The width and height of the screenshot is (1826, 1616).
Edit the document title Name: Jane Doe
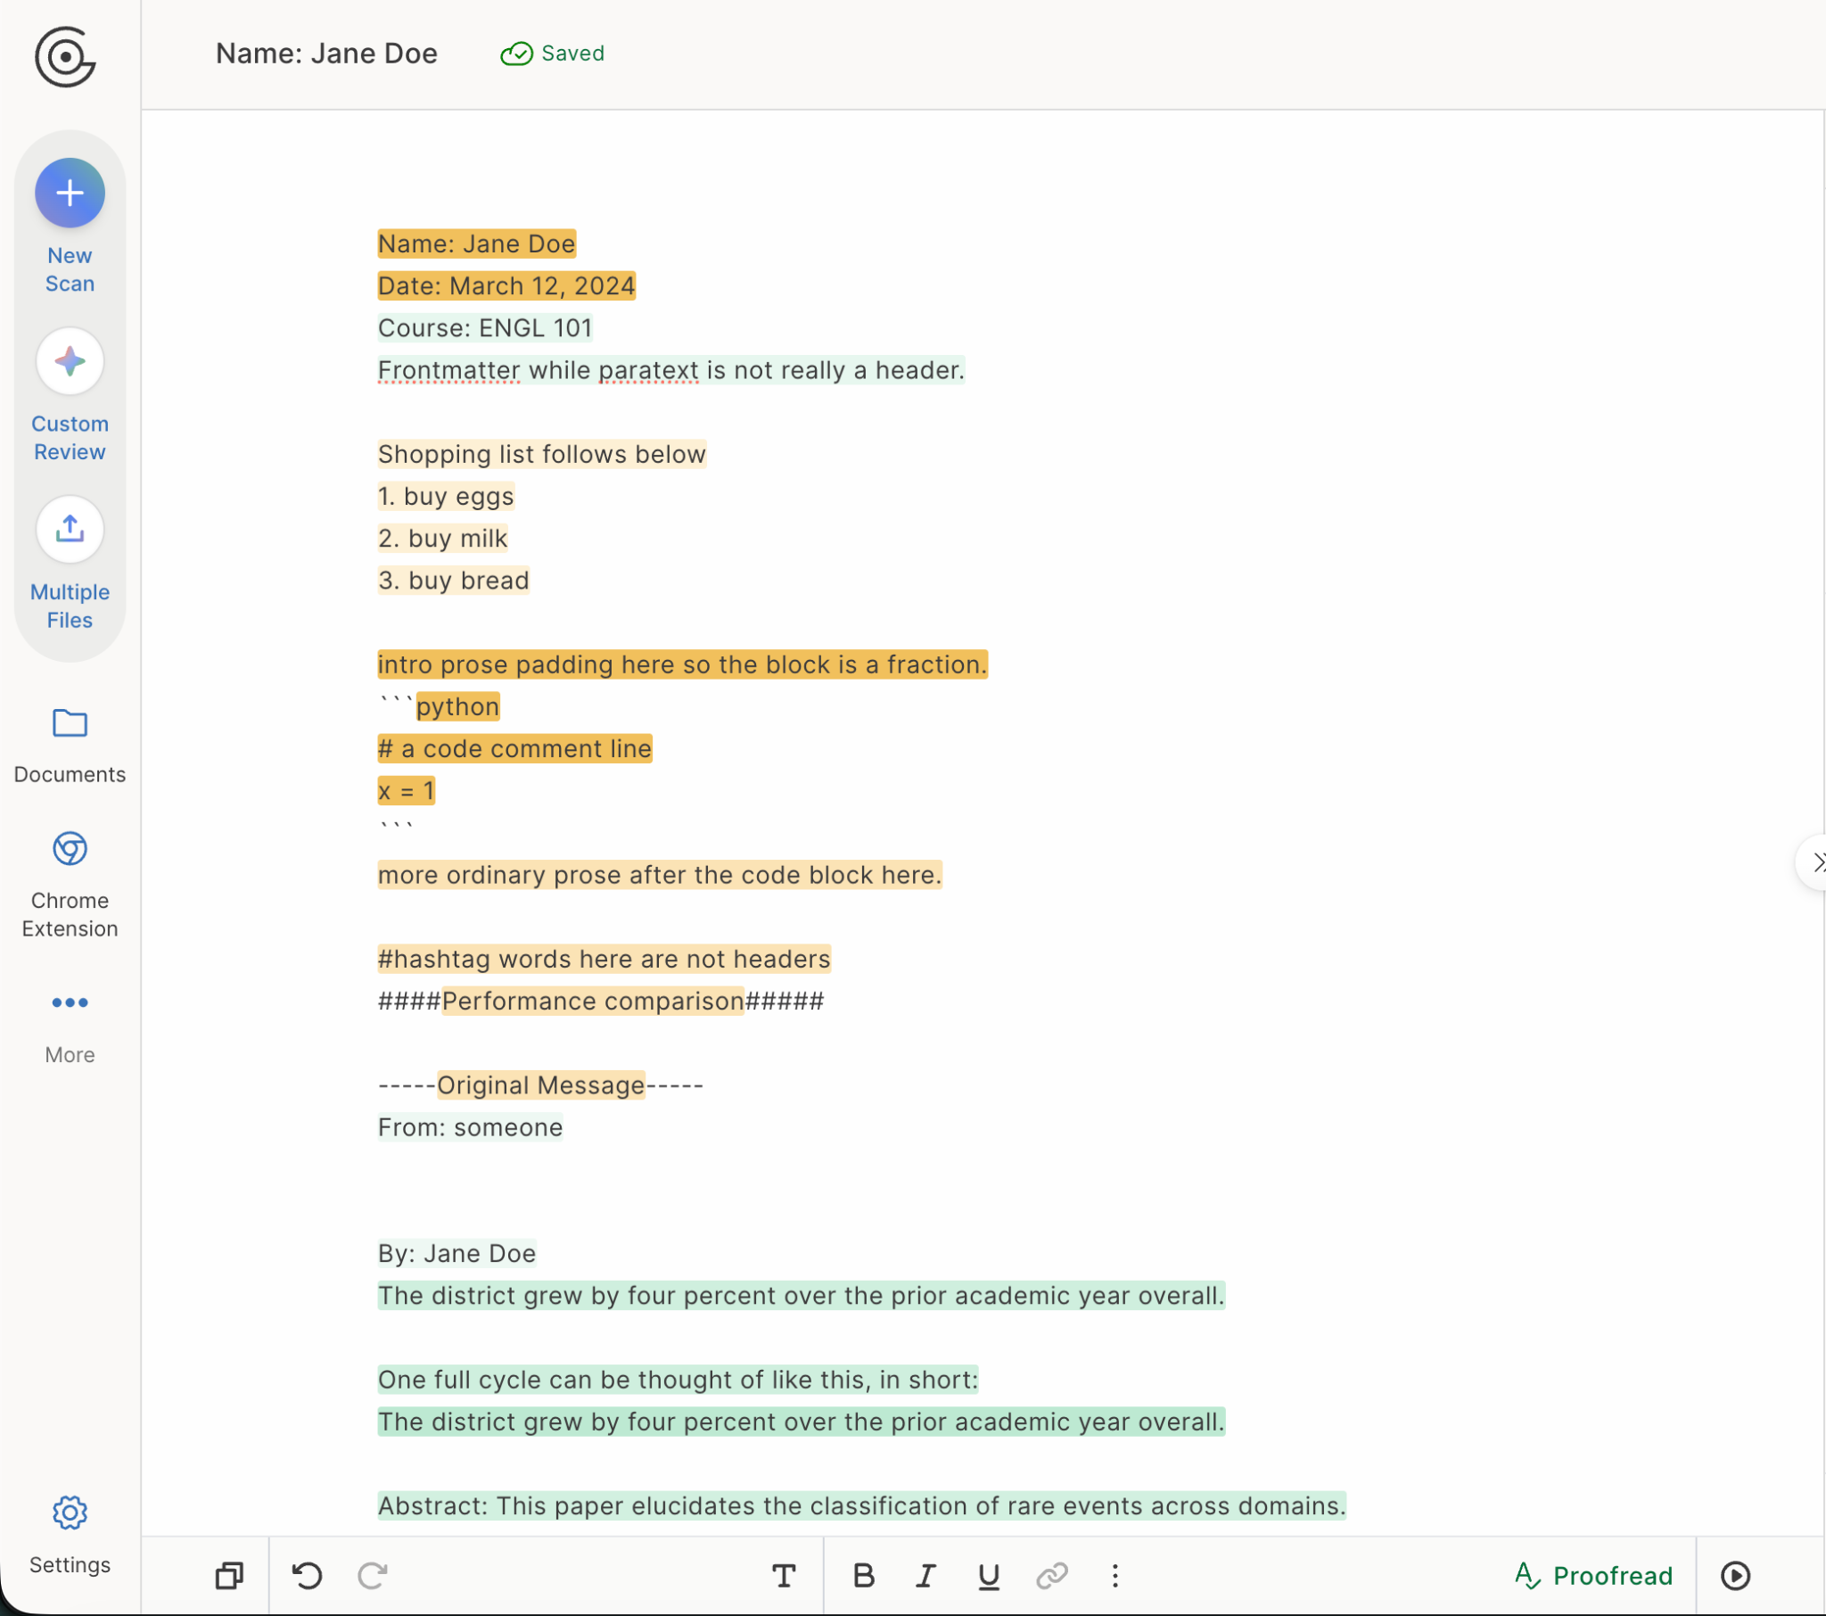tap(327, 54)
